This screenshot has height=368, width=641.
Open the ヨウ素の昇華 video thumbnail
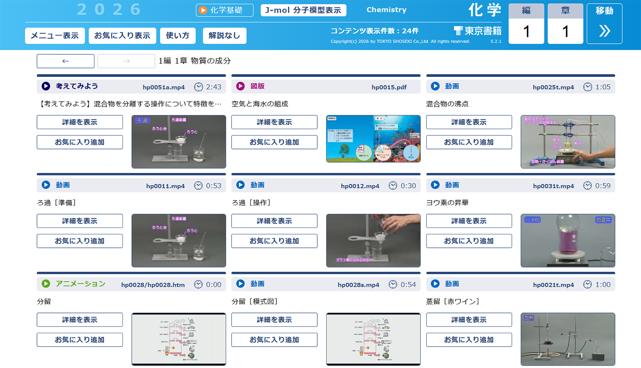coord(568,240)
